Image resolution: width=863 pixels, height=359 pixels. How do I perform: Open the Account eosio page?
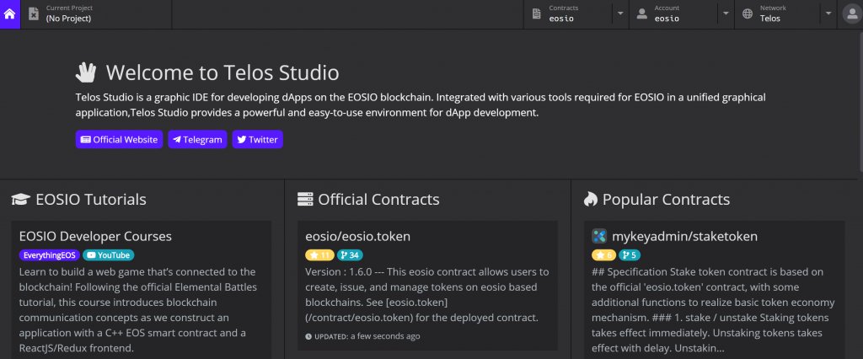673,14
